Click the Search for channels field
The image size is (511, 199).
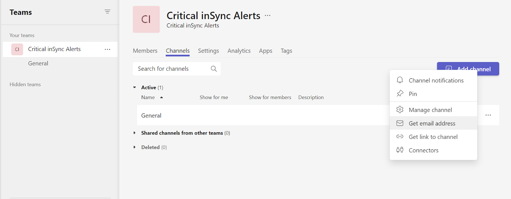click(172, 69)
